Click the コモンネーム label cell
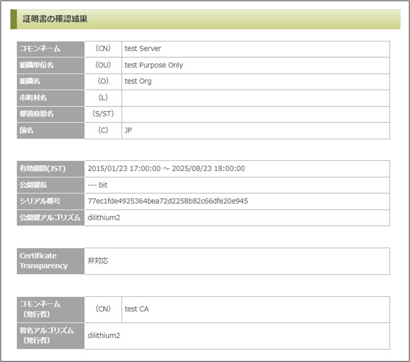410x362 pixels. tap(50, 49)
